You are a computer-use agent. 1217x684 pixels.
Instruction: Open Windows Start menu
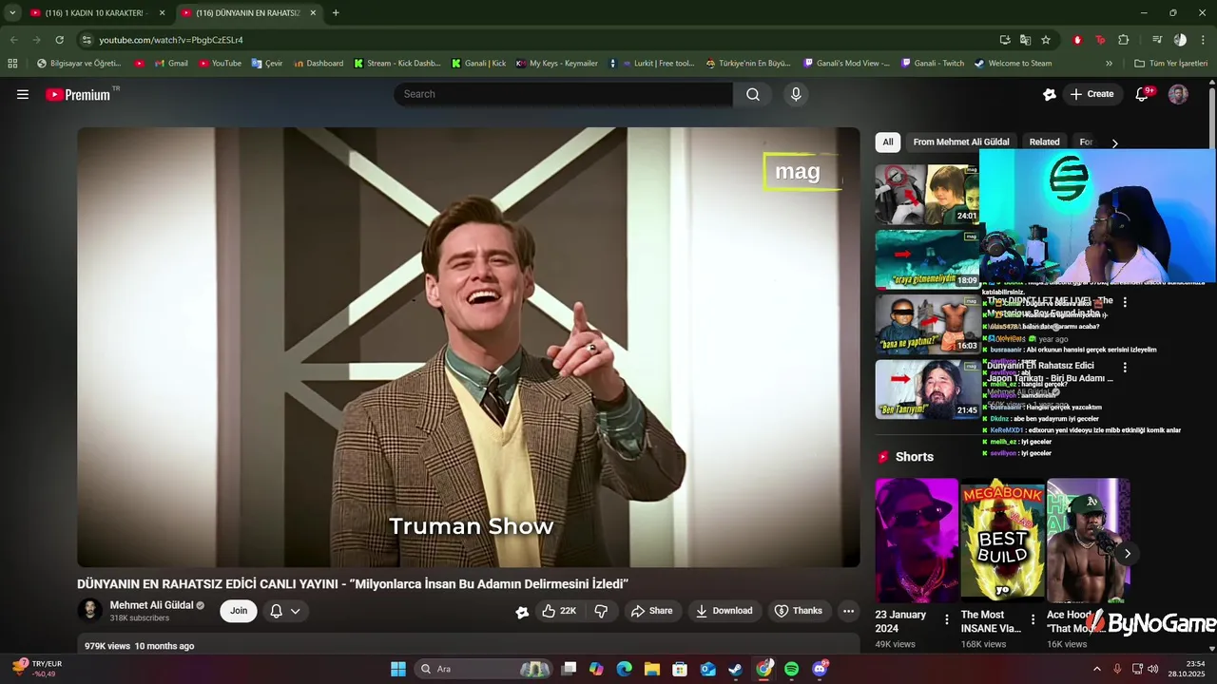pos(398,669)
